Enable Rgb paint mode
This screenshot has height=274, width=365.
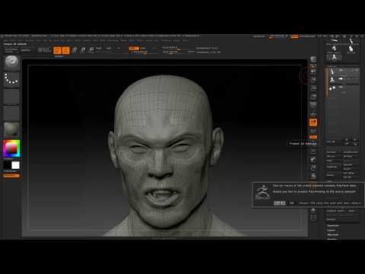point(109,48)
